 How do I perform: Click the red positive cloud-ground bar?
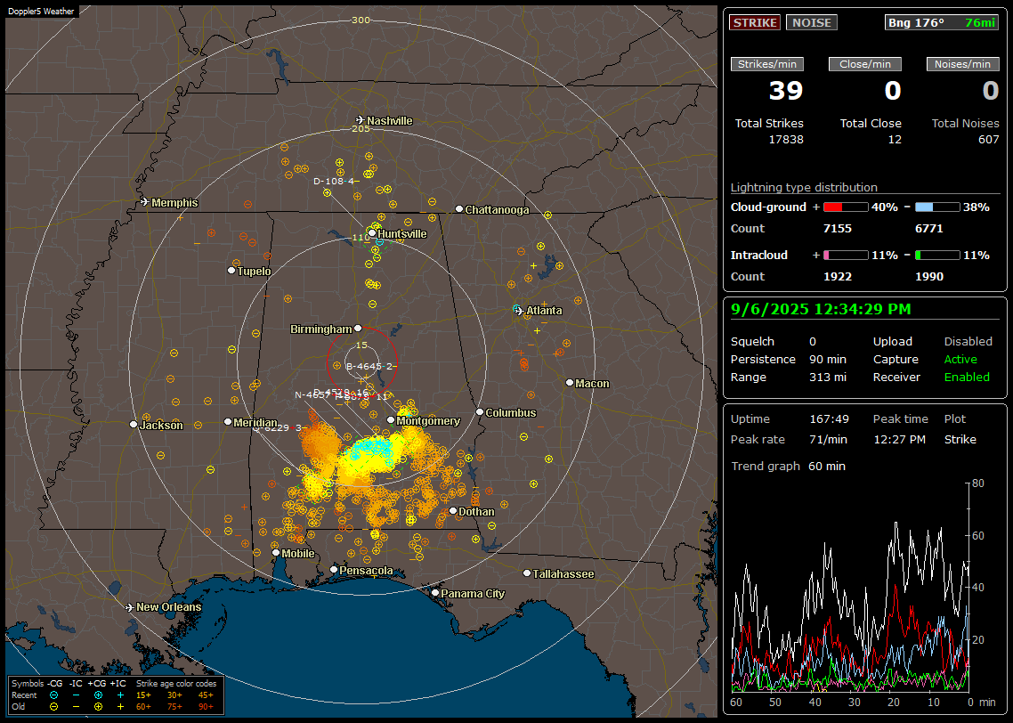point(846,207)
